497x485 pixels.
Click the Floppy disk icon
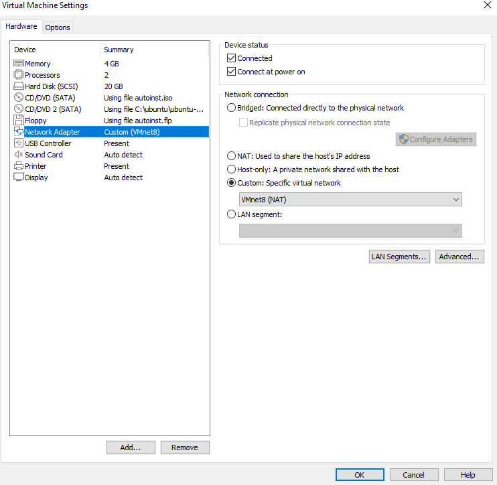(19, 120)
